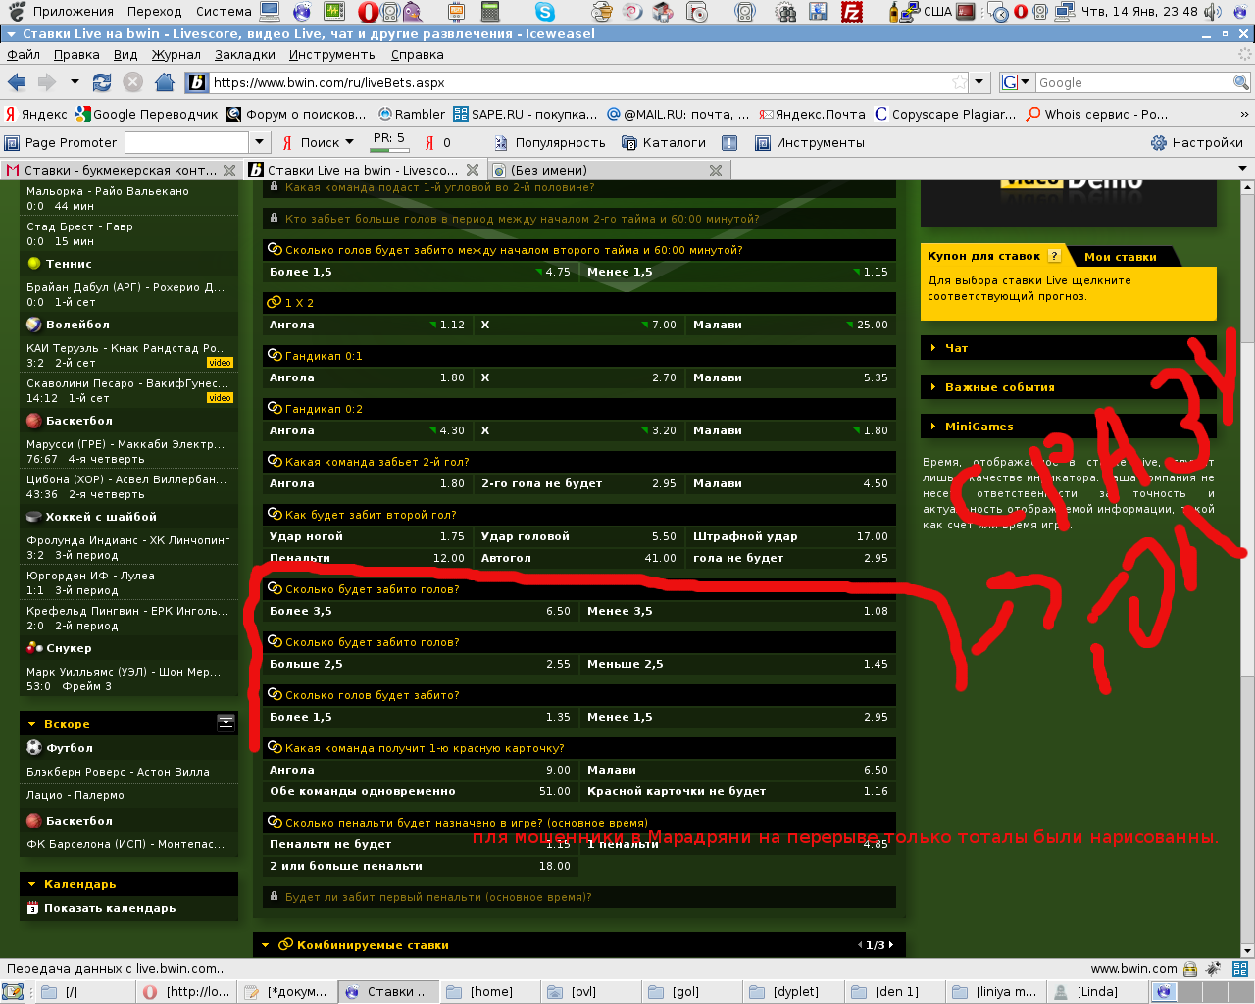This screenshot has height=1004, width=1255.
Task: Click the Популярность toolbar button
Action: point(549,142)
